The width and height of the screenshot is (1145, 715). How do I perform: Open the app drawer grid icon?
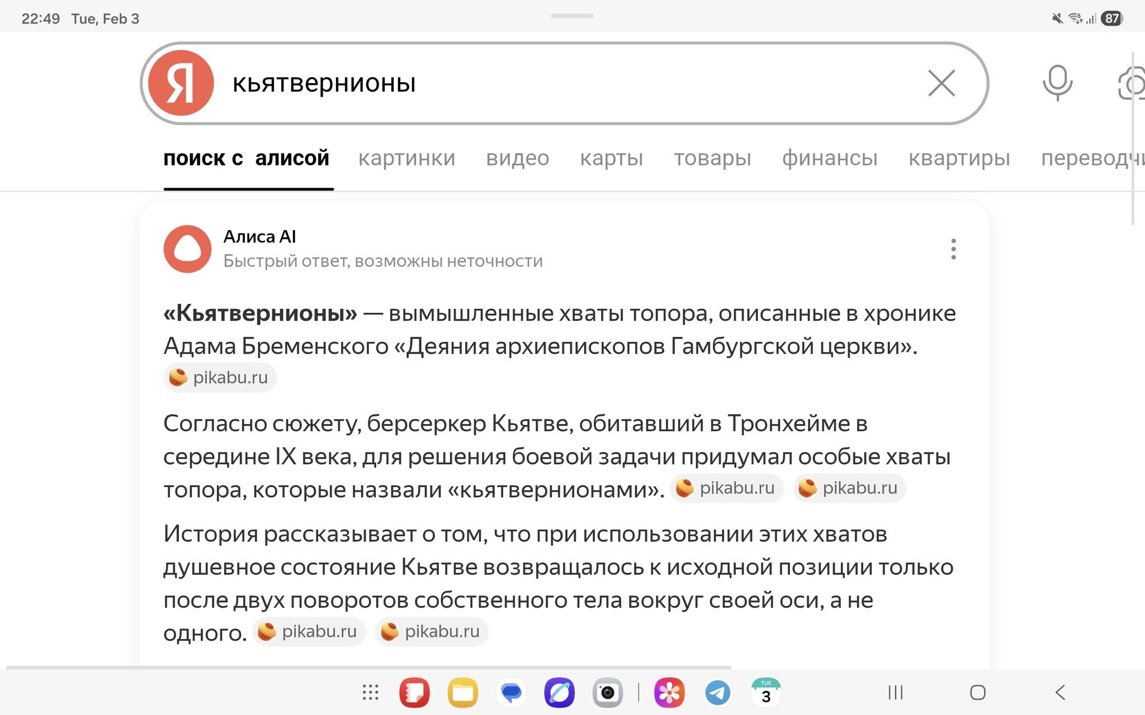370,693
